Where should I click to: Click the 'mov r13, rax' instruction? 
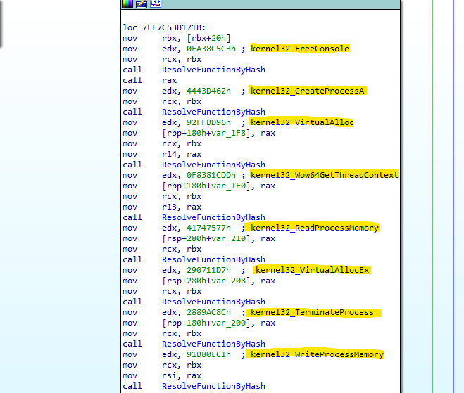click(x=162, y=207)
